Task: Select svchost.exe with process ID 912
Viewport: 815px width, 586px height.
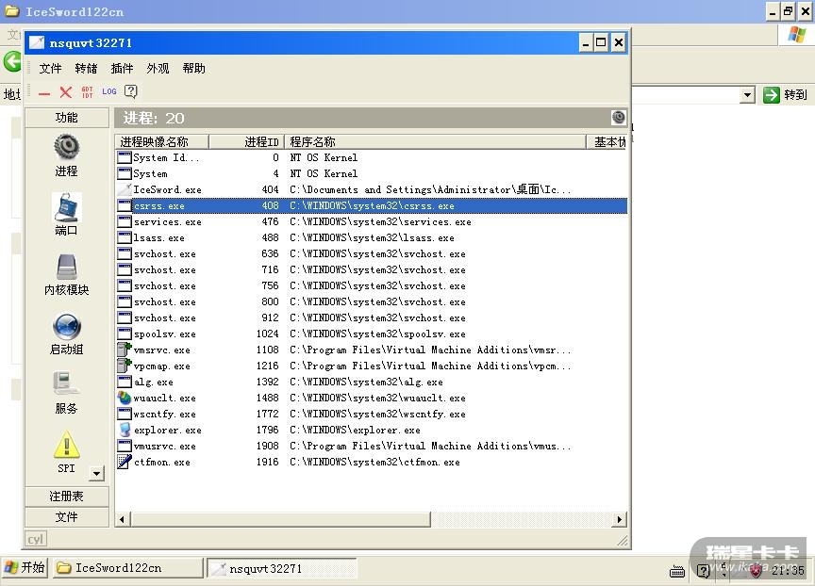Action: 371,318
